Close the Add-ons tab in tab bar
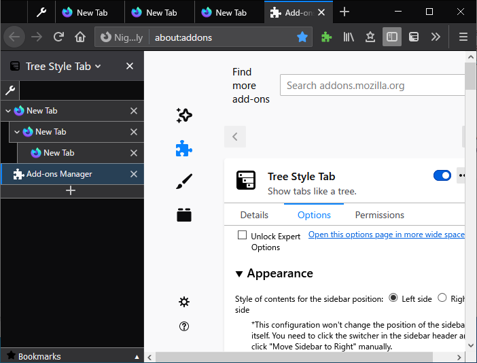The height and width of the screenshot is (363, 477). [x=321, y=12]
